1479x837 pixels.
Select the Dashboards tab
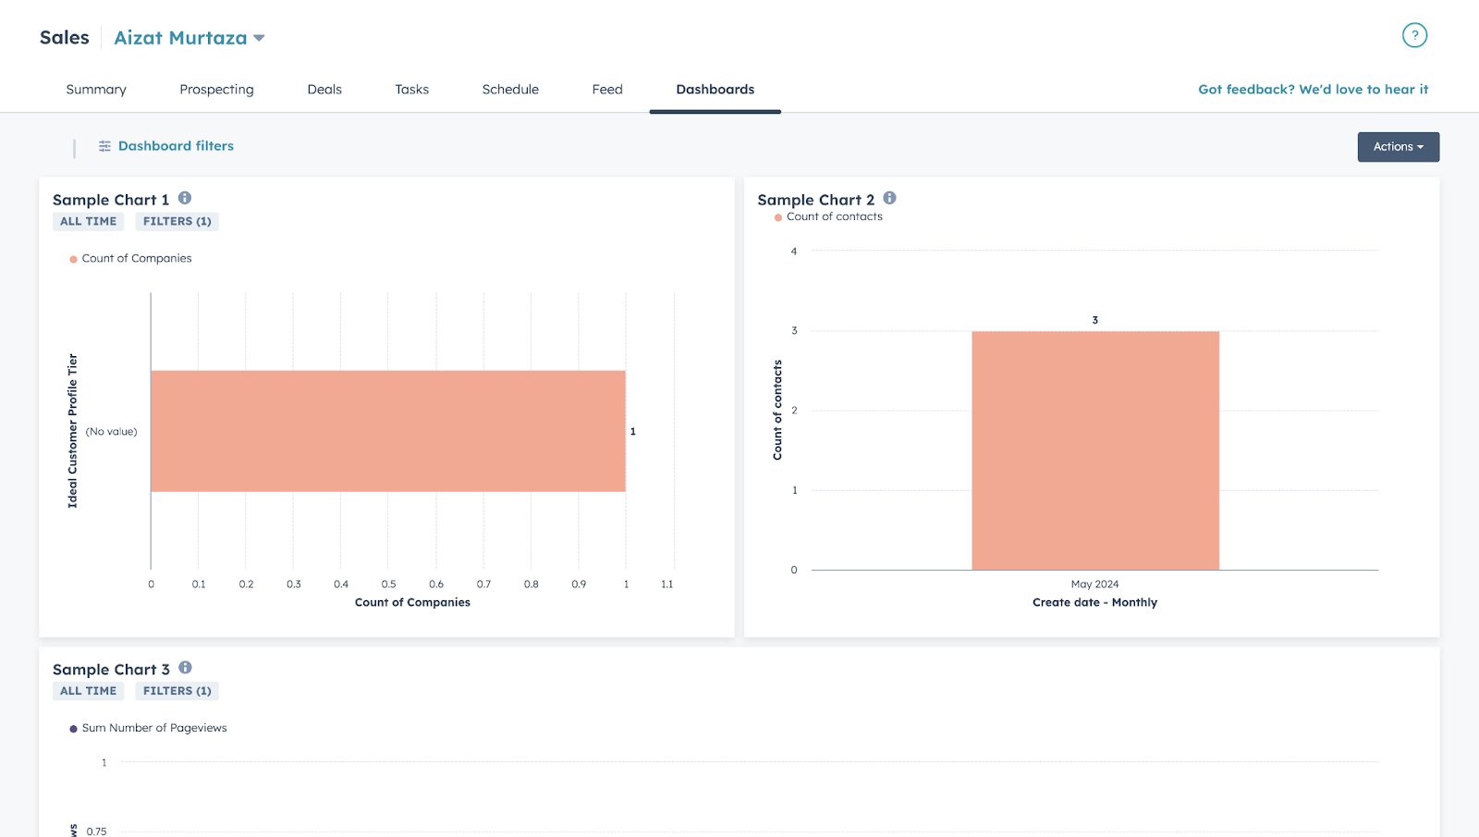click(715, 90)
